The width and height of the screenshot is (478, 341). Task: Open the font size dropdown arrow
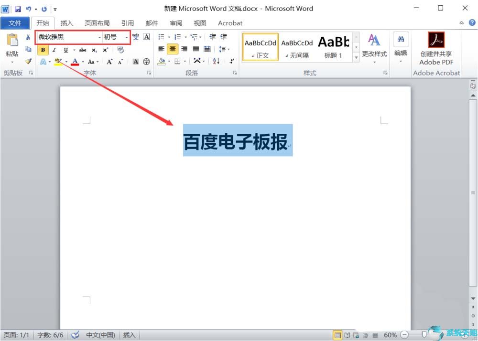click(x=127, y=37)
